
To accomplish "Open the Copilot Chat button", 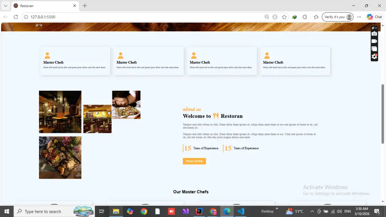I will tap(374, 17).
